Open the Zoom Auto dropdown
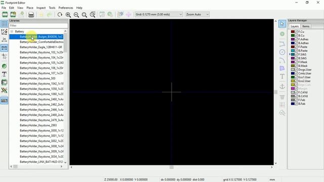Screen dimensions: 324x182 [x=197, y=15]
